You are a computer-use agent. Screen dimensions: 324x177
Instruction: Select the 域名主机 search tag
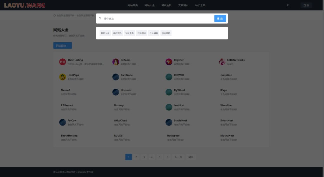(x=117, y=33)
